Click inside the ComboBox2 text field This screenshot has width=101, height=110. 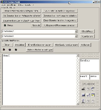[x=38, y=31]
